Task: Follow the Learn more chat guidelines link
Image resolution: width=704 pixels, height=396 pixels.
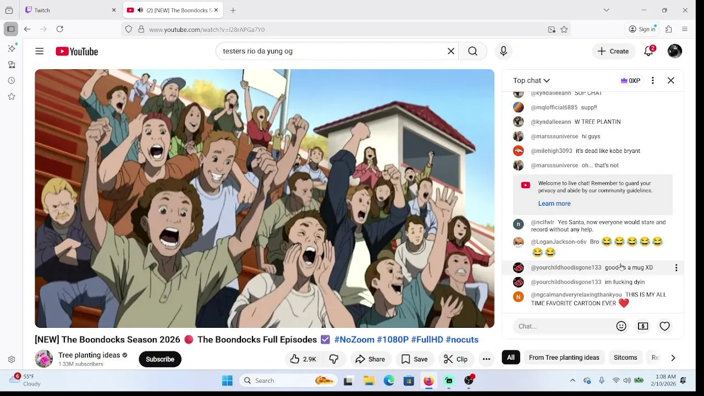Action: pos(554,204)
